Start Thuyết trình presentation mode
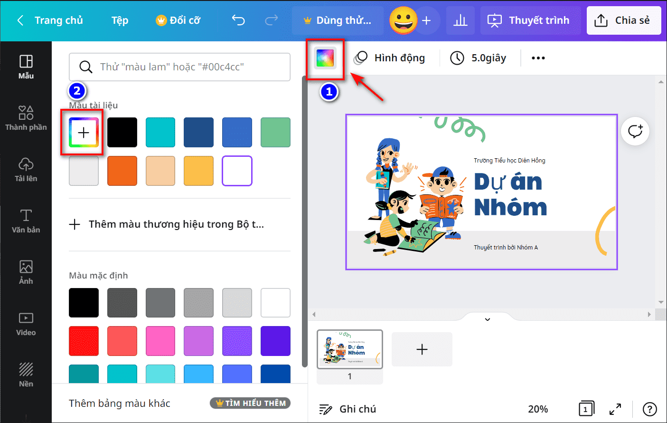The image size is (667, 423). (x=530, y=20)
